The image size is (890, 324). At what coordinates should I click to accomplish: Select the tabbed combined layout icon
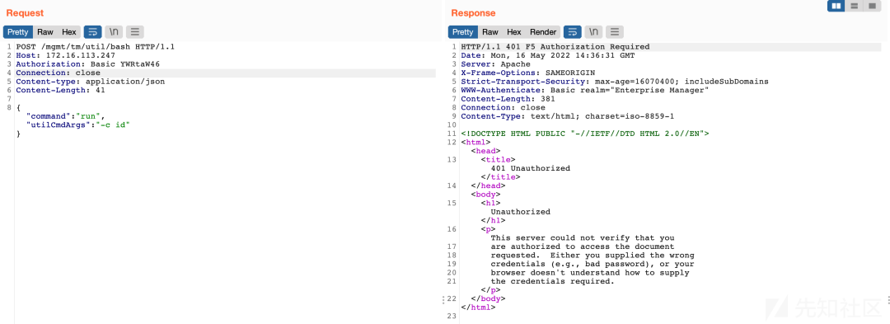pyautogui.click(x=872, y=6)
